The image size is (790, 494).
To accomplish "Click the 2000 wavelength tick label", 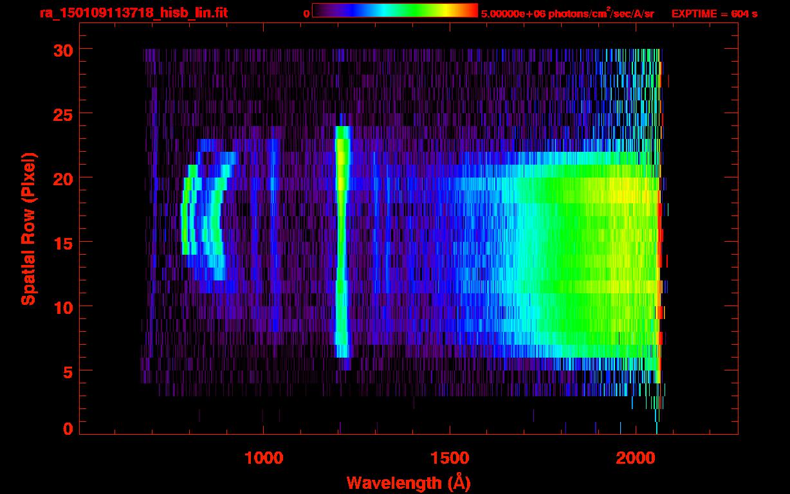I will [x=636, y=457].
